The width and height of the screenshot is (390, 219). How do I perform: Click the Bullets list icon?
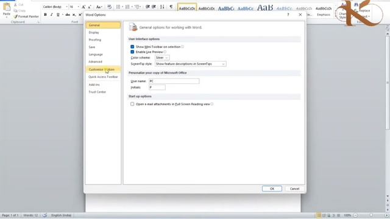point(118,7)
